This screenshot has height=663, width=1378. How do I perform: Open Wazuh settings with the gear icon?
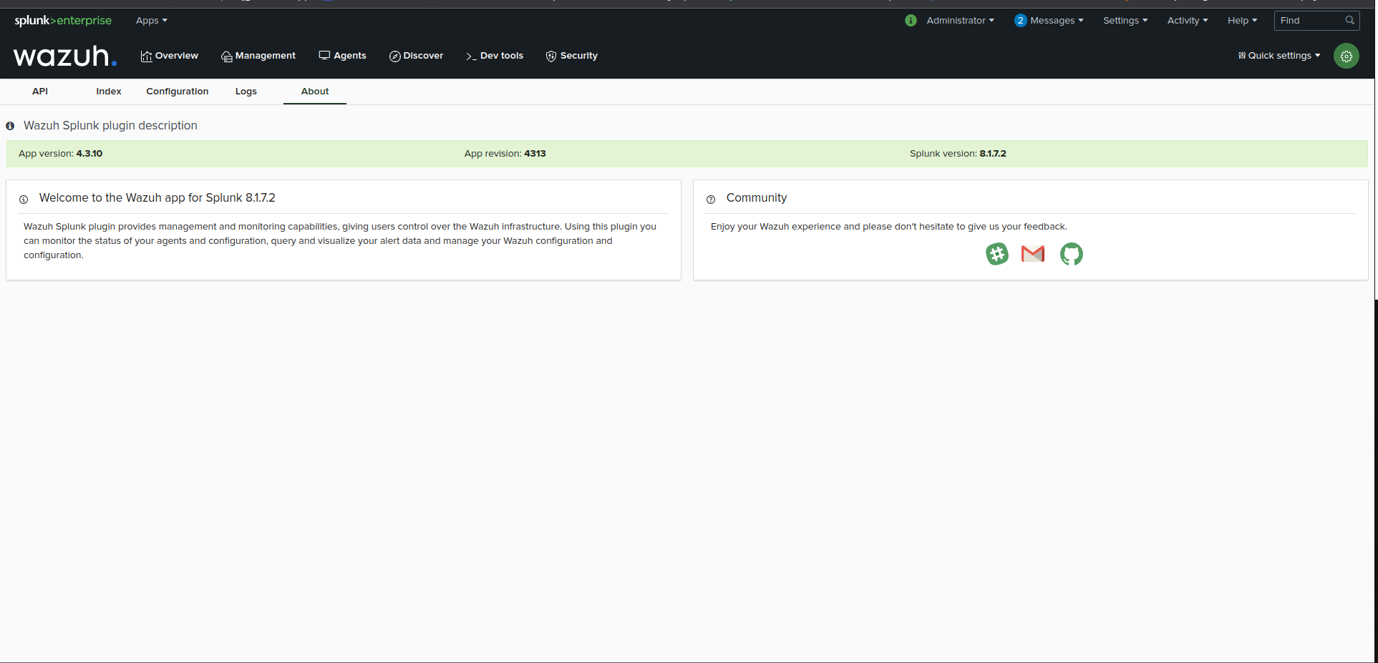1346,55
